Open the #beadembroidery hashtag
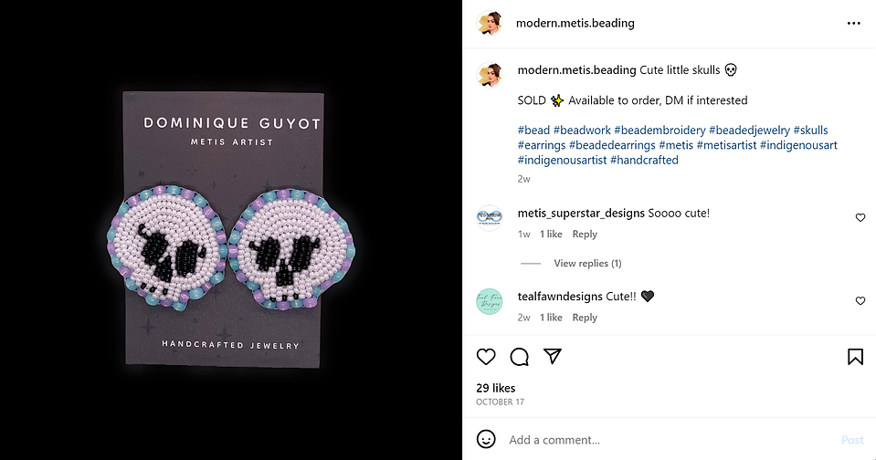 (660, 131)
